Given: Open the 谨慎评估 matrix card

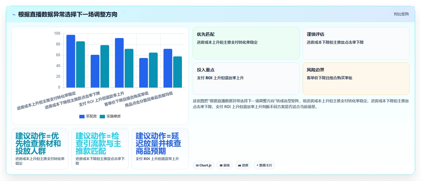Looking at the screenshot, I should tap(356, 43).
